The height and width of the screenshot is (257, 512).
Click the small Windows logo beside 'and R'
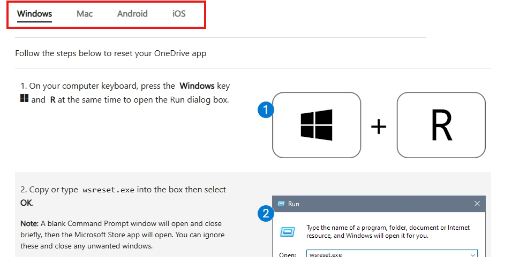[24, 98]
